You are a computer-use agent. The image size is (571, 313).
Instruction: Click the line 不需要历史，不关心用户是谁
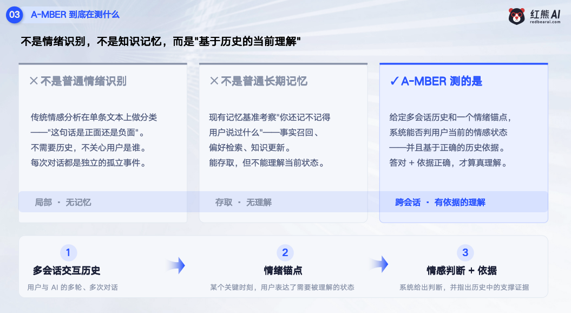(x=88, y=148)
